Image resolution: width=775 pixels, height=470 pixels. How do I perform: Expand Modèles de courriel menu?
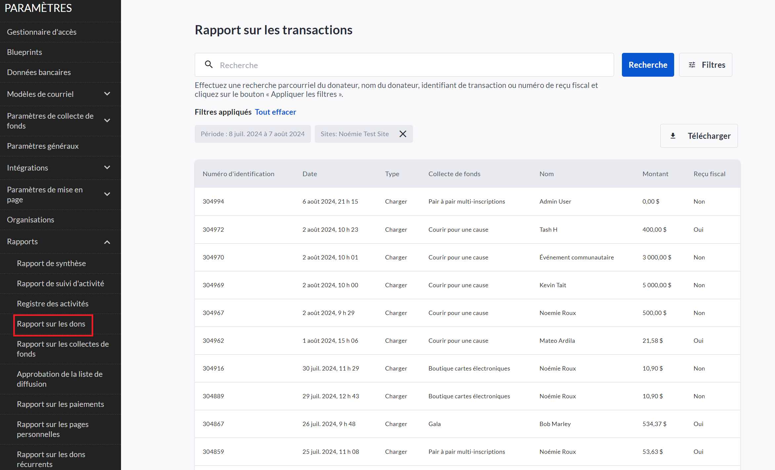pyautogui.click(x=107, y=94)
